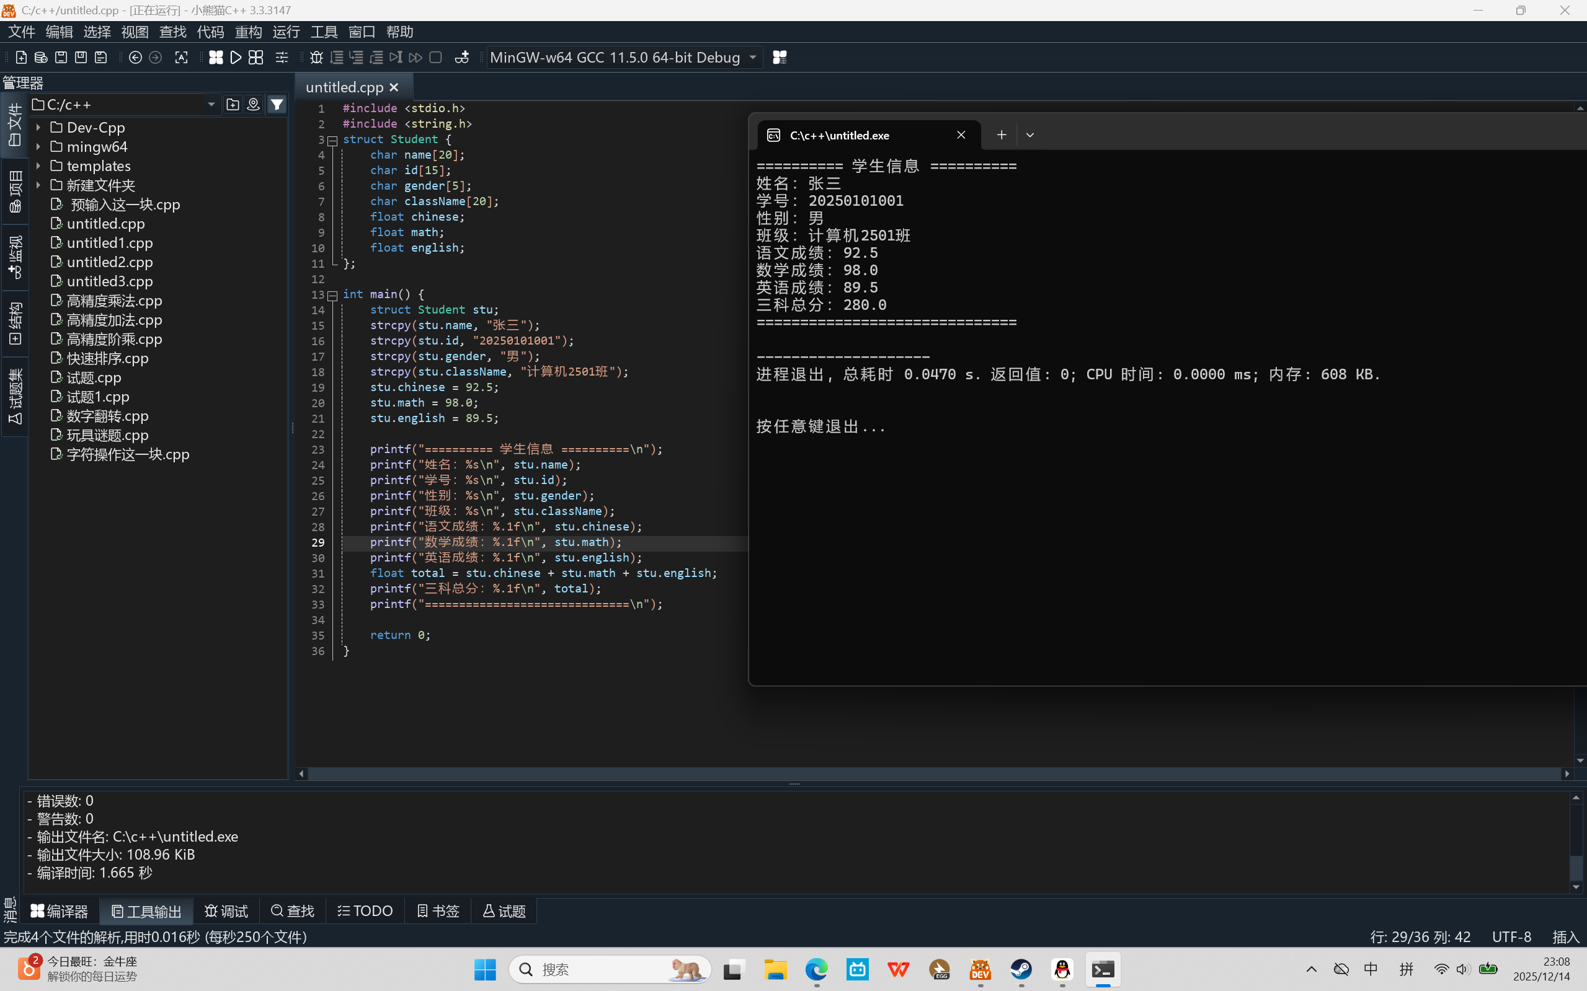1587x991 pixels.
Task: Click the Add Watch icon in the toolbar
Action: point(461,58)
